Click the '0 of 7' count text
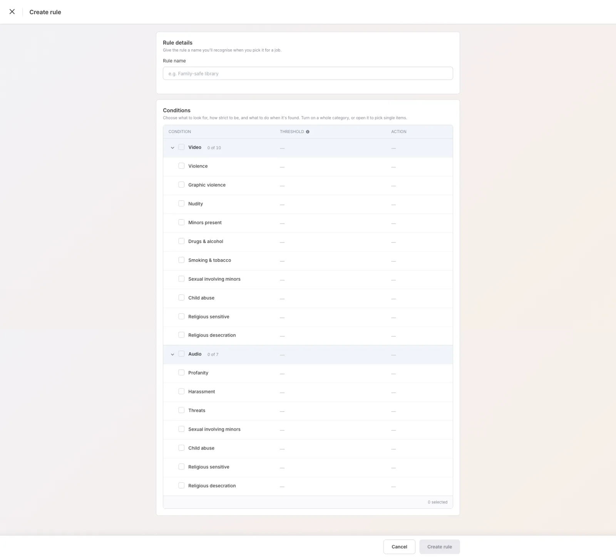Image resolution: width=616 pixels, height=558 pixels. pos(213,355)
